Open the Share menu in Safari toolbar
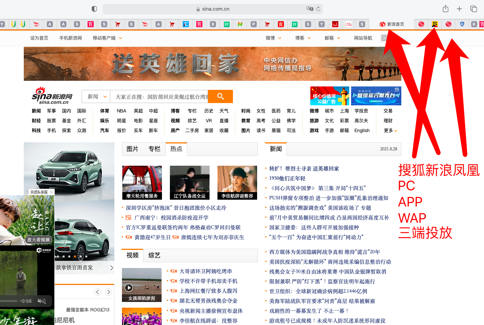Viewport: 484px width, 325px height. click(x=445, y=8)
